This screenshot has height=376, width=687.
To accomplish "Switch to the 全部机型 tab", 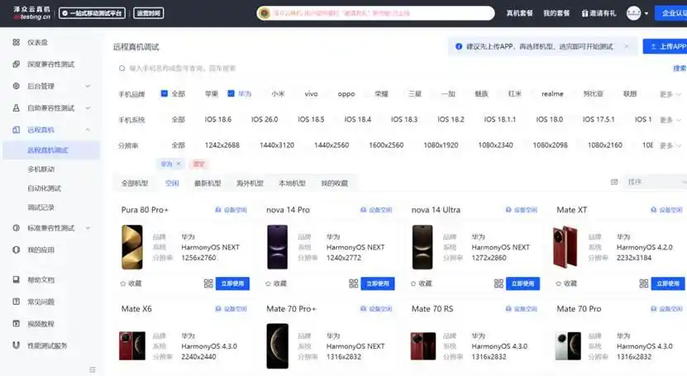I will [x=135, y=183].
